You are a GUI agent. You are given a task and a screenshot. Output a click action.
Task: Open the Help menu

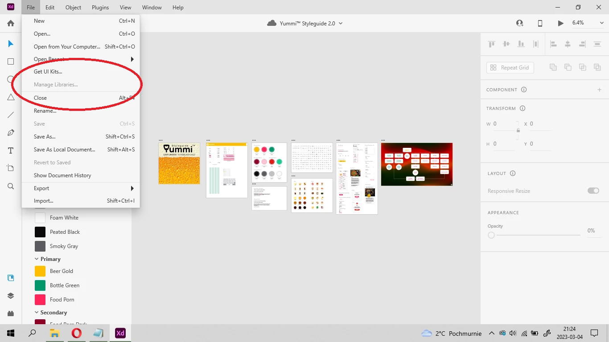tap(178, 8)
